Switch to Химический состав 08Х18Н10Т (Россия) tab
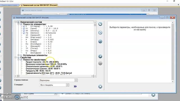This screenshot has width=180, height=101. coord(39,5)
